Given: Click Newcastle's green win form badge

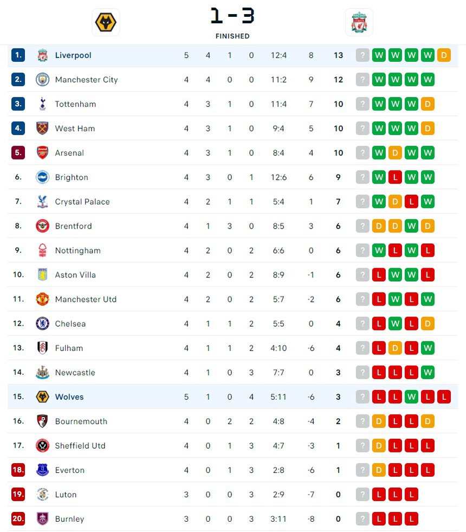Looking at the screenshot, I should [428, 372].
